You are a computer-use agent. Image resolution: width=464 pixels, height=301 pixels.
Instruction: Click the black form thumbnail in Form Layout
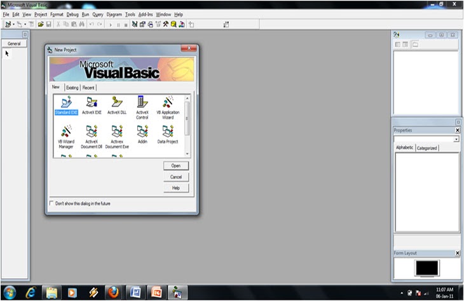(427, 267)
